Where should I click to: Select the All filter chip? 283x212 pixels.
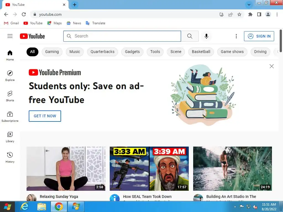click(32, 52)
